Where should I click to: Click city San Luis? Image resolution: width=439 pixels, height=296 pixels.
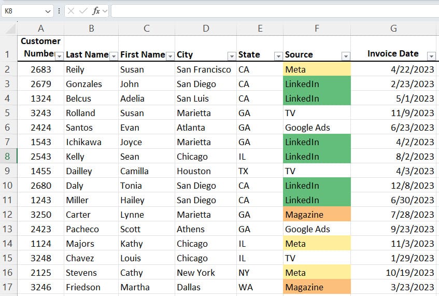click(x=206, y=98)
